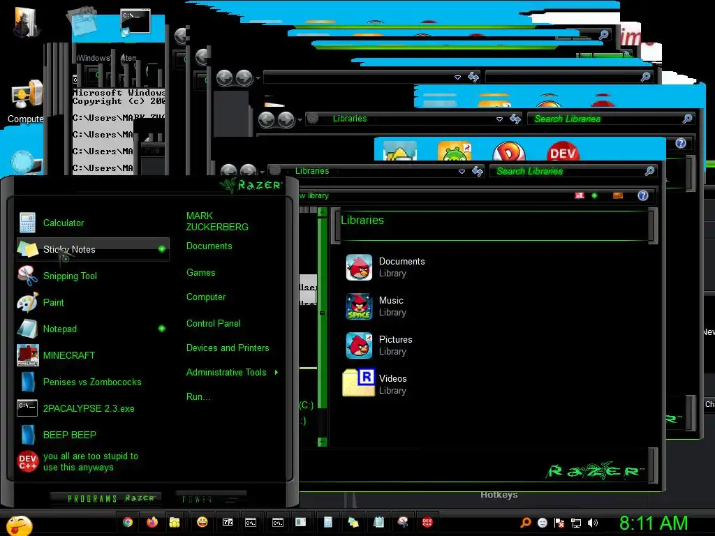
Task: Go back in third explorer window
Action: (224, 78)
